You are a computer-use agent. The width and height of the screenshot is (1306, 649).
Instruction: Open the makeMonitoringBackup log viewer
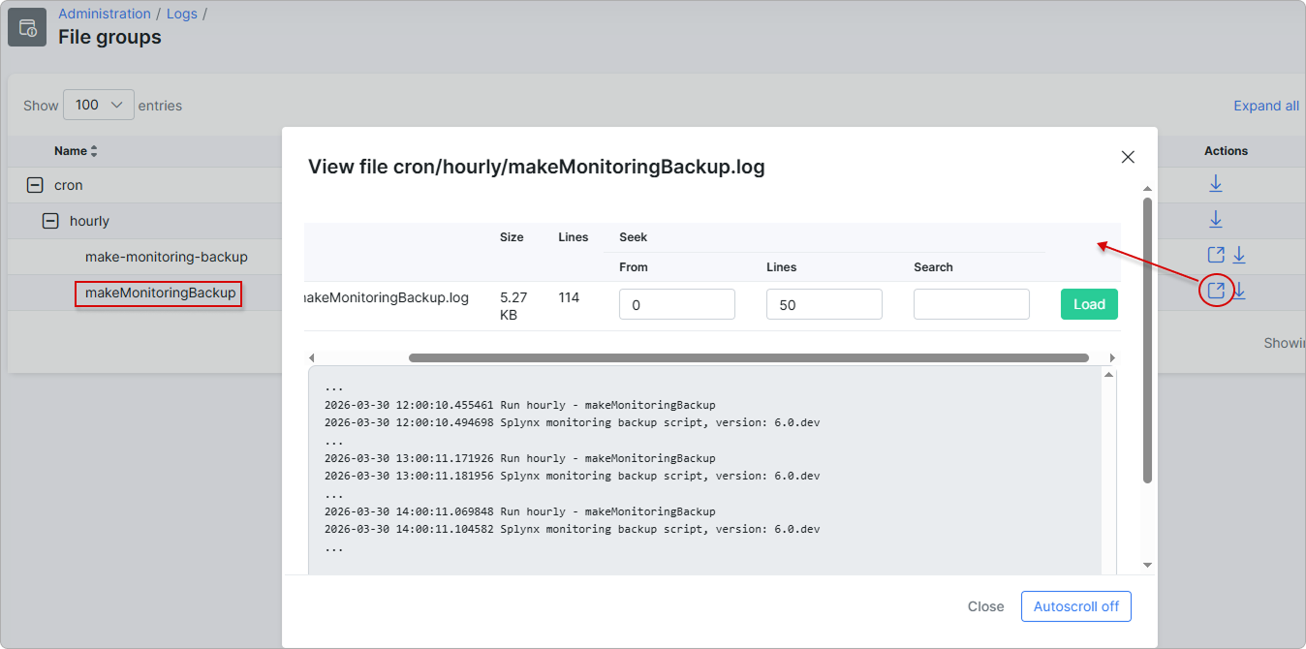pos(1216,291)
